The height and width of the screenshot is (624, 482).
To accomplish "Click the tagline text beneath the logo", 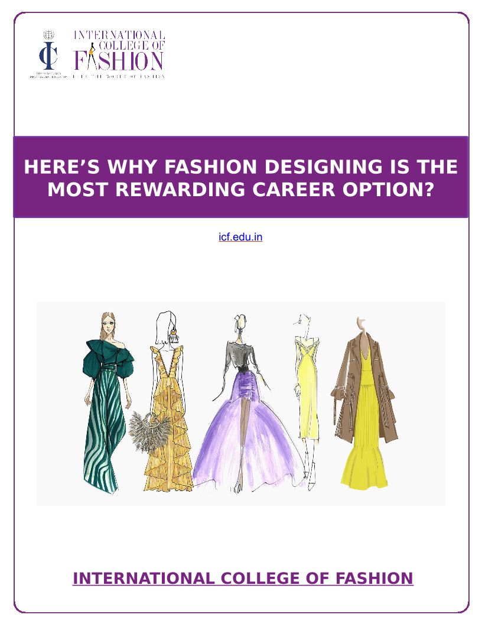I will click(119, 76).
